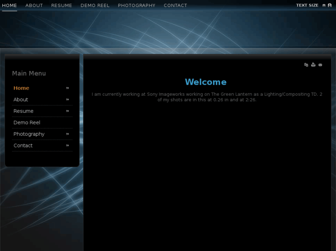The height and width of the screenshot is (251, 336).
Task: Expand the Resume sidebar arrow
Action: (x=67, y=111)
